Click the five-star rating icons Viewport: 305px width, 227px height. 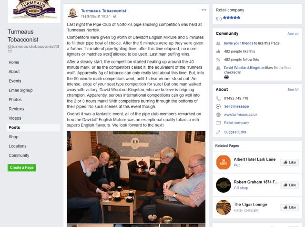(x=232, y=18)
